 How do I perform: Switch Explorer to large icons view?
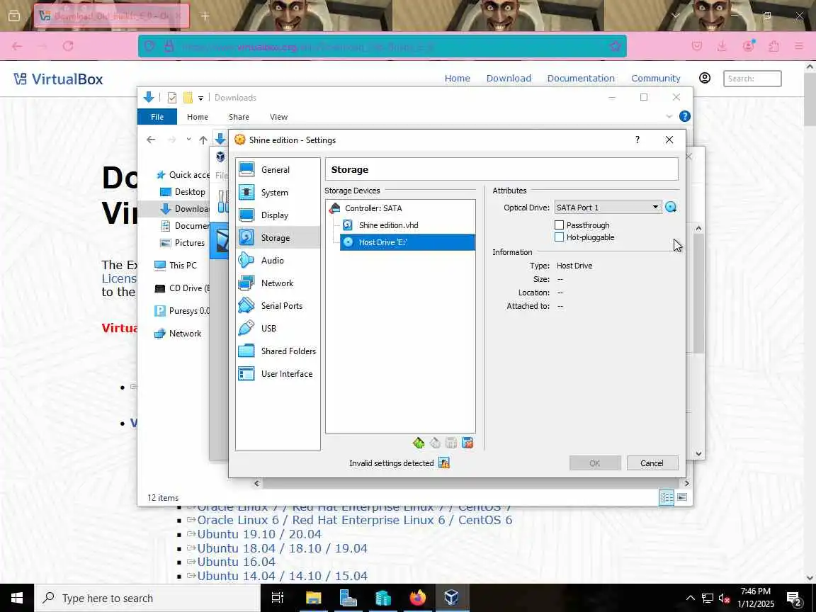click(x=682, y=497)
